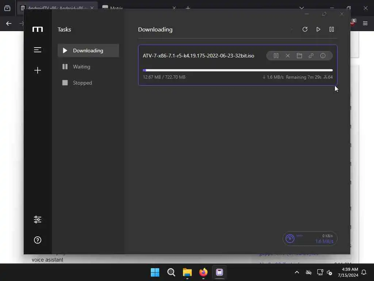Maximize the Motrix window
The width and height of the screenshot is (374, 281).
click(x=324, y=14)
